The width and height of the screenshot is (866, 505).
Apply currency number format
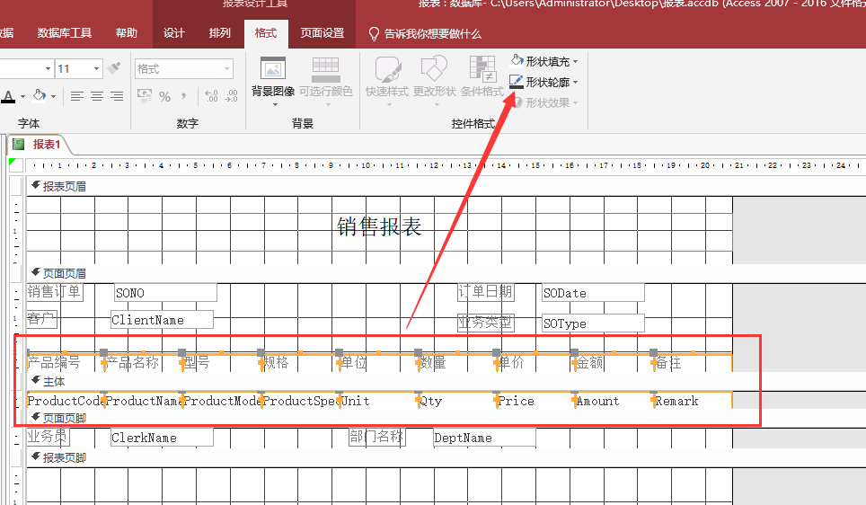click(x=145, y=96)
